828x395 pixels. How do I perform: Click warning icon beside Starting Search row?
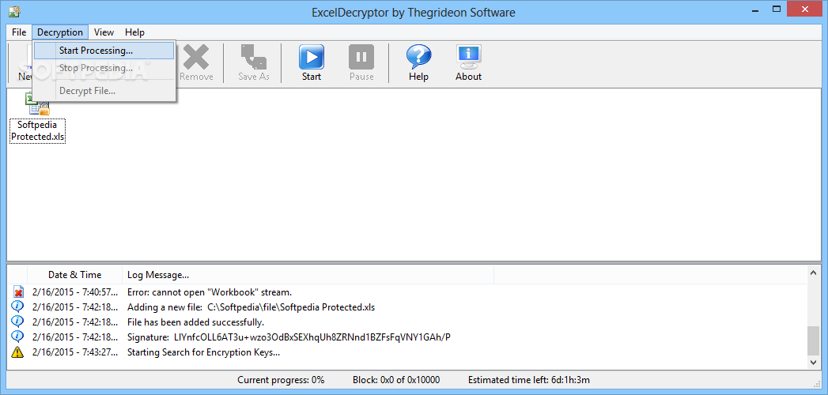(18, 352)
